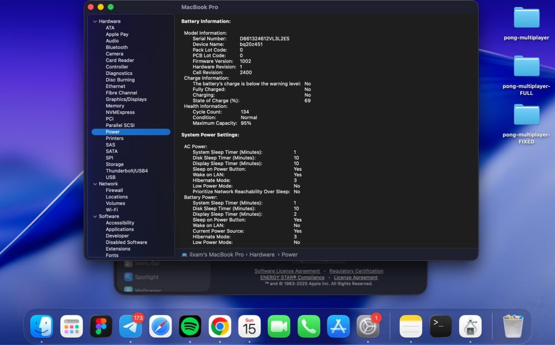Select Audio in sidebar
Screen dimensions: 555x345
112,41
